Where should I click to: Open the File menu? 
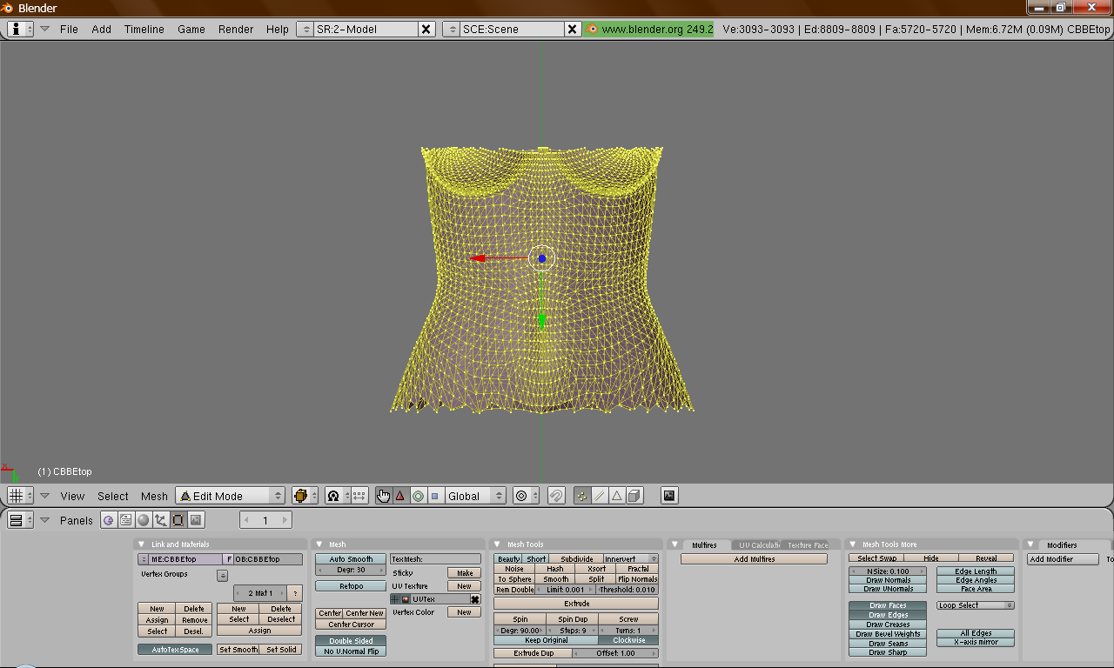pos(69,29)
